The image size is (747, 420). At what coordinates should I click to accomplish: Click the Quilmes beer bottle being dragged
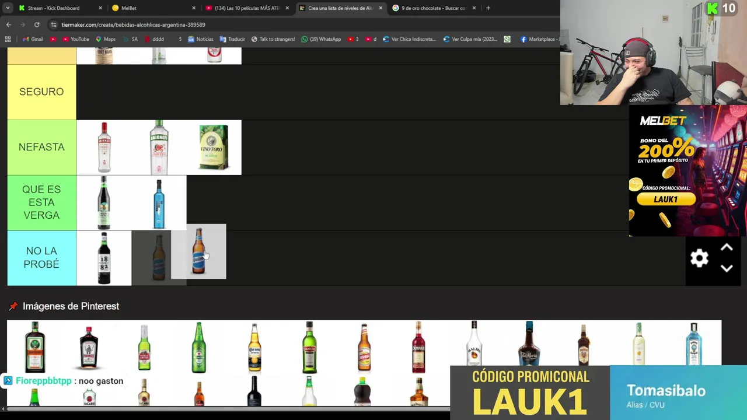point(198,251)
